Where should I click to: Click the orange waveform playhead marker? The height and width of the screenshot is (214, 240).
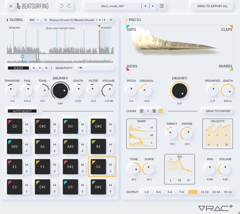[x=99, y=26]
